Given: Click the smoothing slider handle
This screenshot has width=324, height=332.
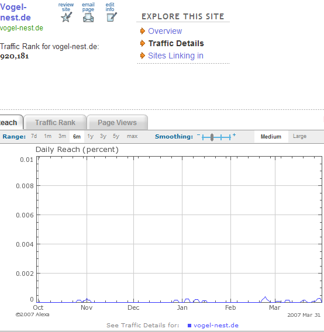Looking at the screenshot, I should click(x=212, y=137).
